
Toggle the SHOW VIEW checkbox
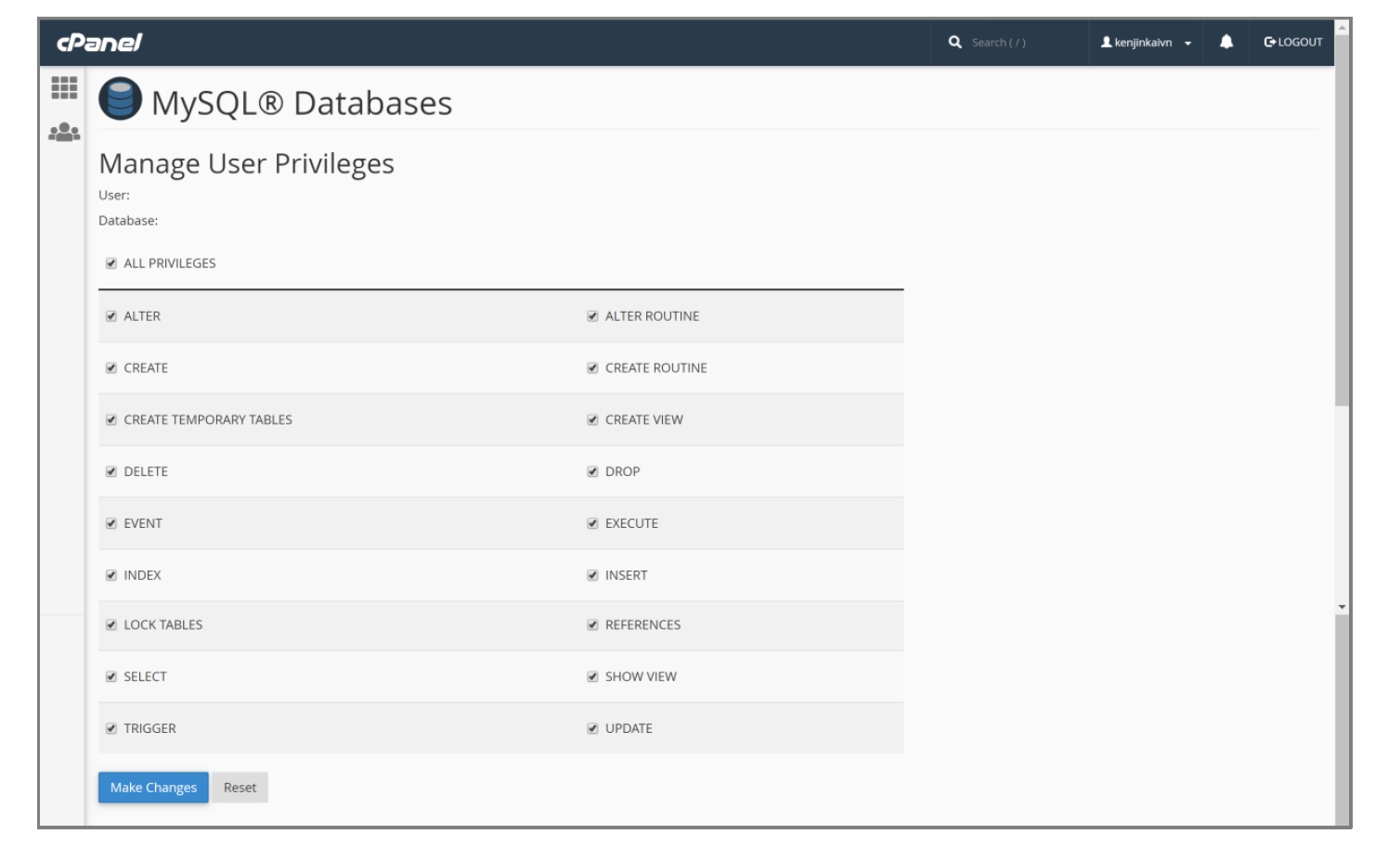(x=592, y=677)
